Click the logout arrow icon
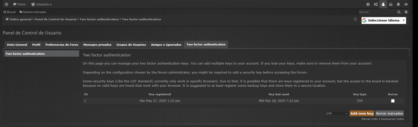The width and height of the screenshot is (418, 127). coord(406,4)
